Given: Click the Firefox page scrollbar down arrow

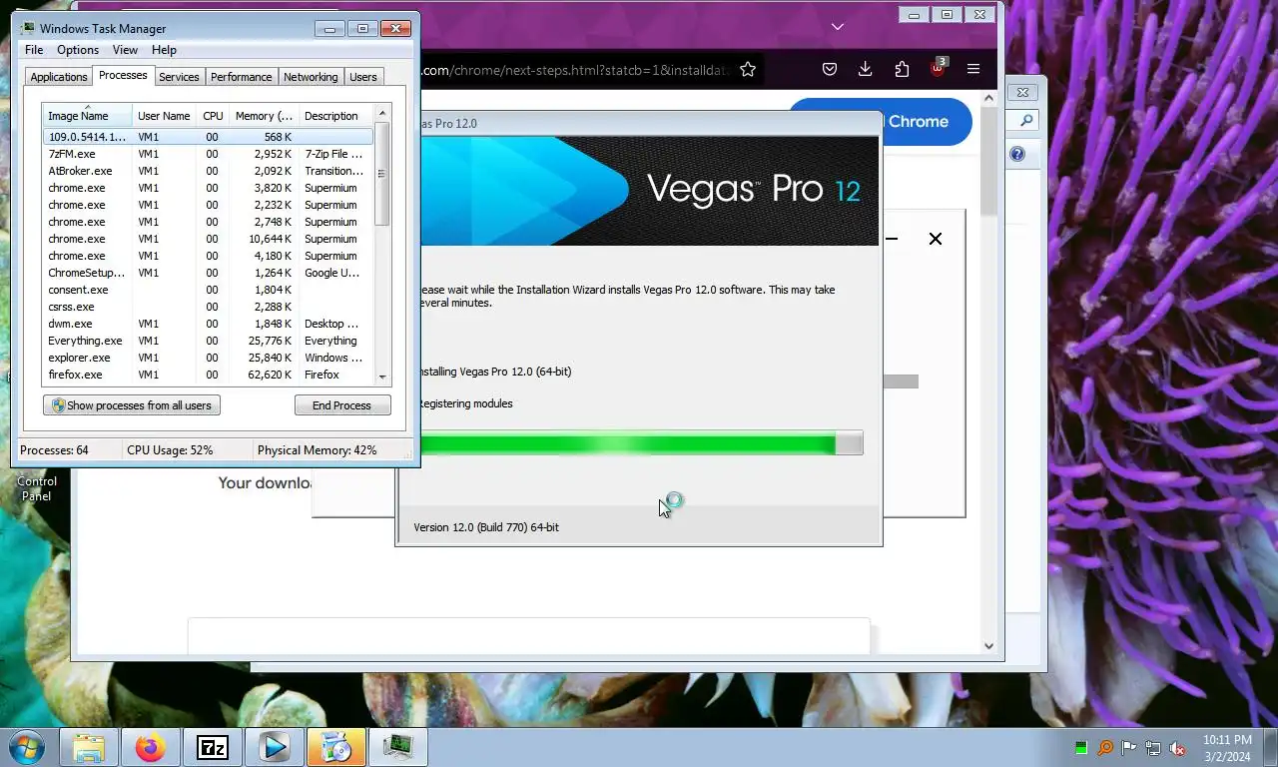Looking at the screenshot, I should pyautogui.click(x=988, y=646).
